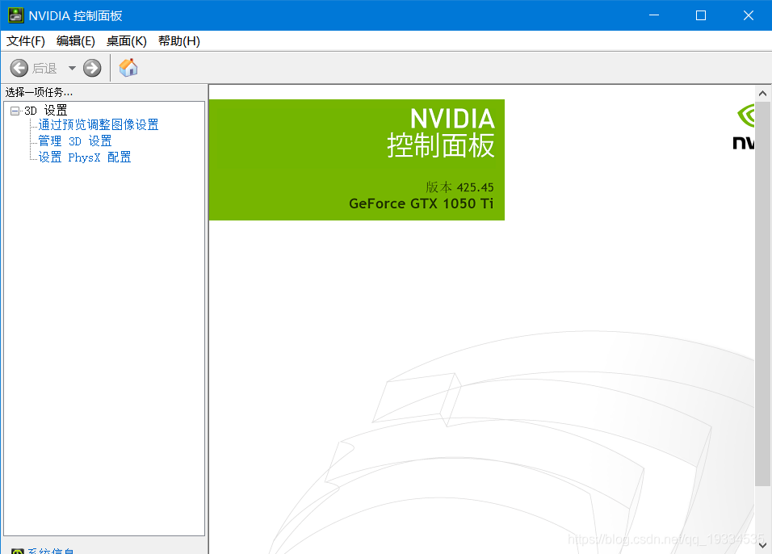Click the NVIDIA logo in content pane
This screenshot has width=772, height=554.
pyautogui.click(x=744, y=126)
